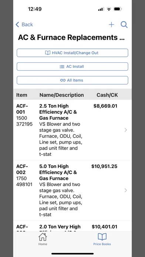This screenshot has height=257, width=145.
Task: Click the Back link text
Action: tap(27, 25)
